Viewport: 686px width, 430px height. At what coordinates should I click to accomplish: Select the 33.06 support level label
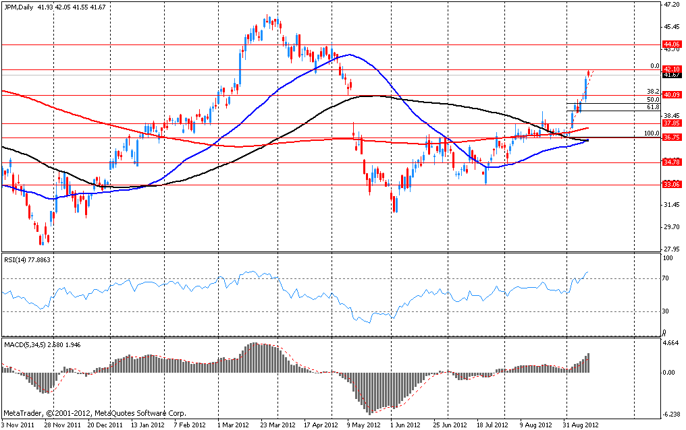tap(670, 184)
